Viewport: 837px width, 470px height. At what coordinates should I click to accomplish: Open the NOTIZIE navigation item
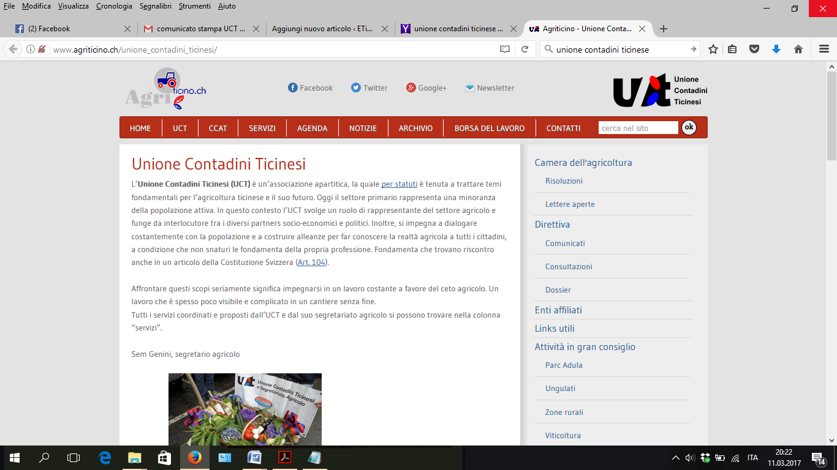click(363, 128)
